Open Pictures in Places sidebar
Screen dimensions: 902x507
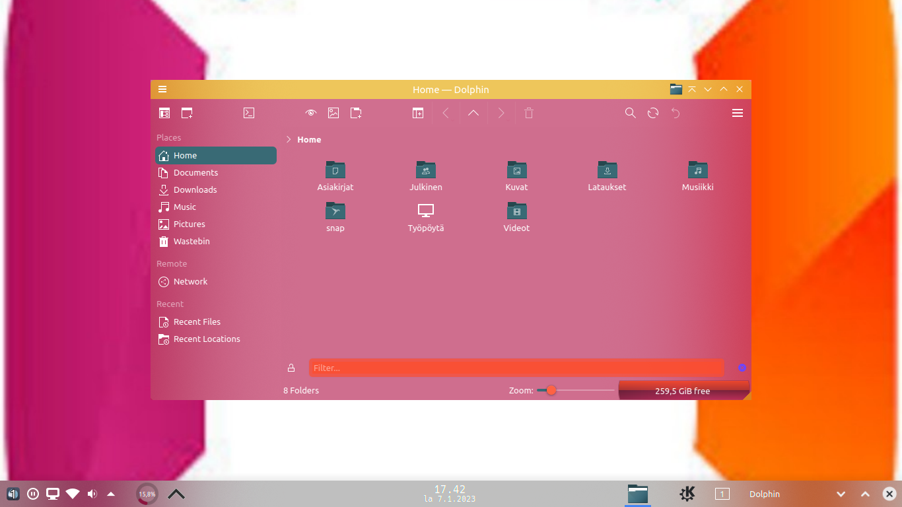[216, 224]
